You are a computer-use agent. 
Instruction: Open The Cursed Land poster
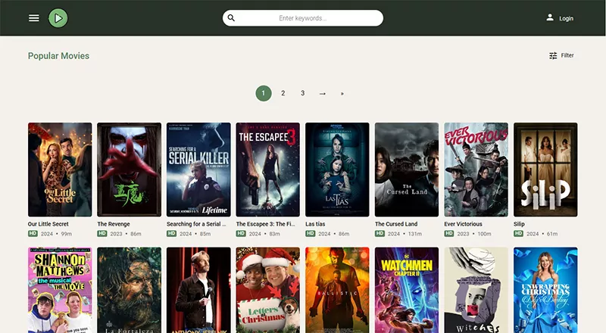tap(407, 170)
